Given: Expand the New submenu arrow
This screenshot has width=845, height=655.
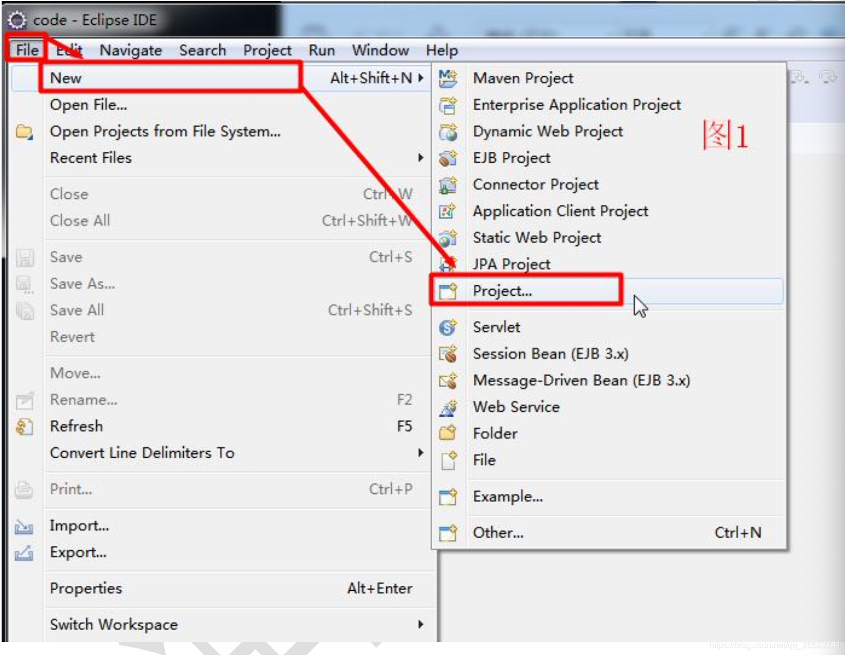Looking at the screenshot, I should click(x=421, y=78).
